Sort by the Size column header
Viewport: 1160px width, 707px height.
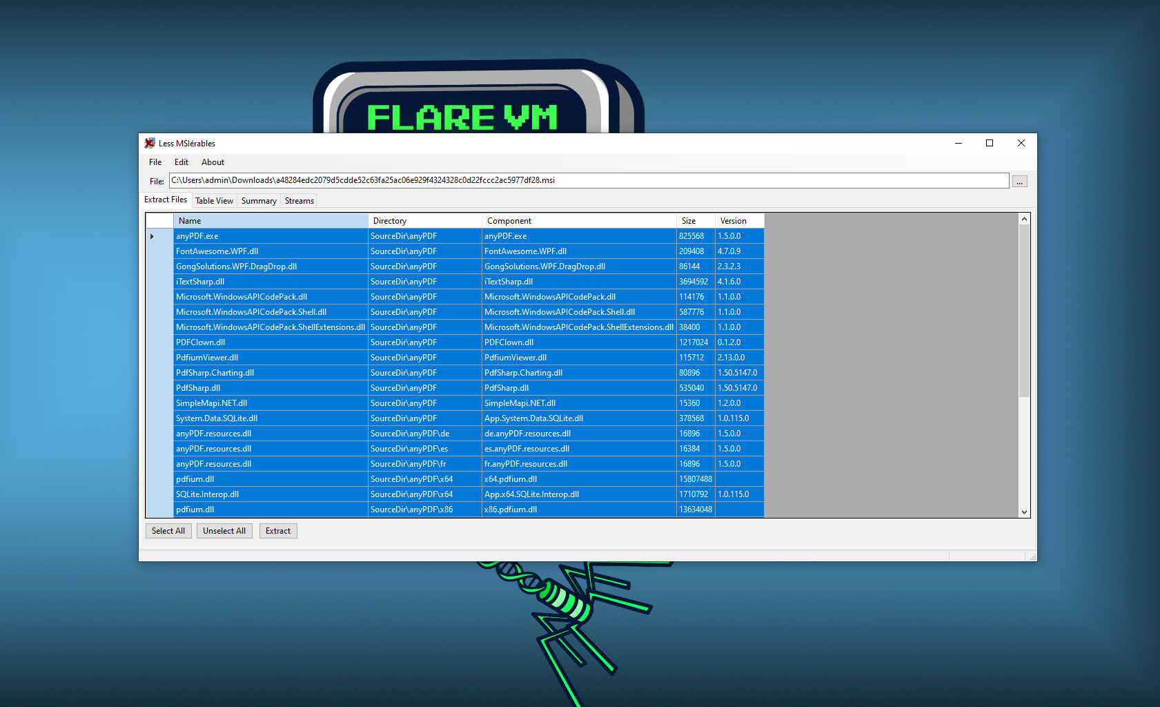point(696,221)
